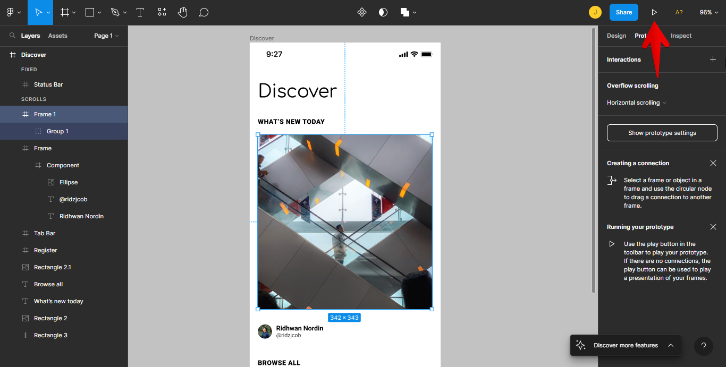This screenshot has width=726, height=367.
Task: Close the Creating a connection tip
Action: click(x=713, y=163)
